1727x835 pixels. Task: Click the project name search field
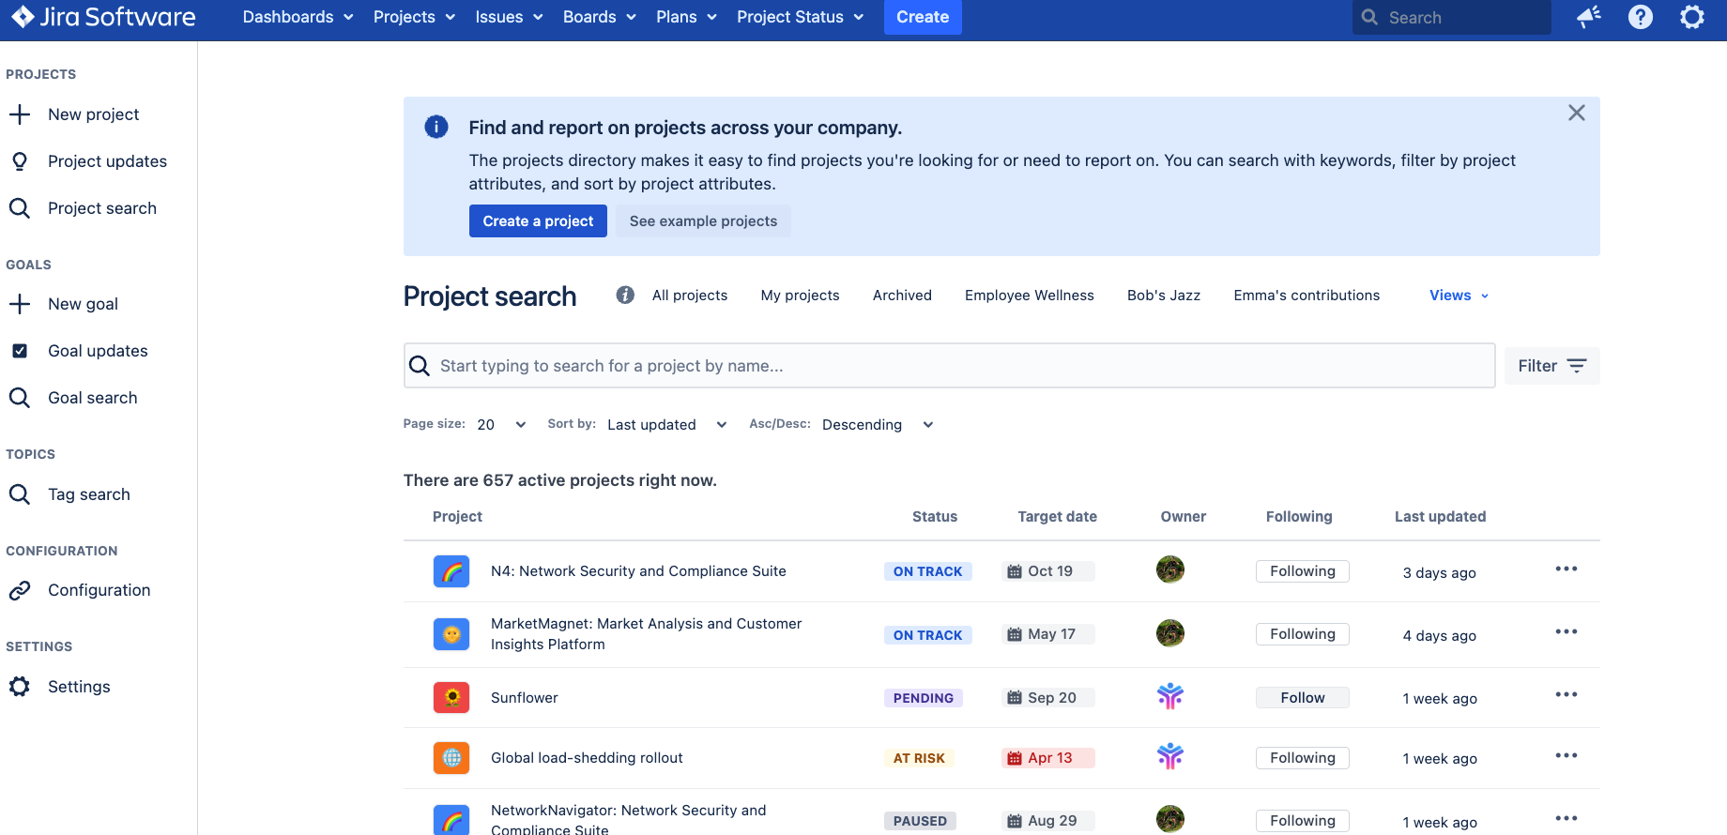[948, 366]
